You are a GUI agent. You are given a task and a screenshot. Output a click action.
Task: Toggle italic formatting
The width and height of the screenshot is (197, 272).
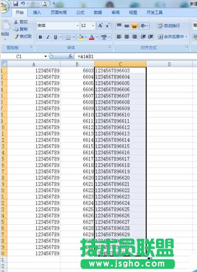tap(48, 37)
